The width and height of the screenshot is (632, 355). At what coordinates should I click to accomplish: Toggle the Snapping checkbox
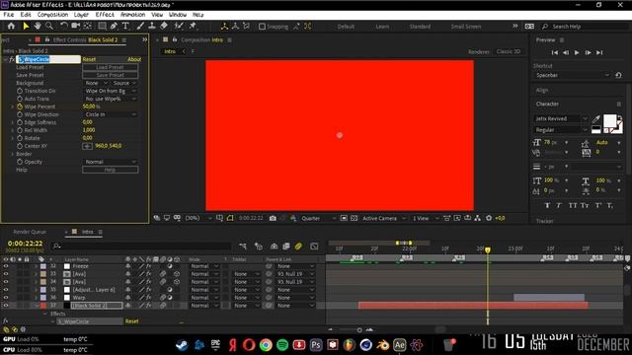click(262, 27)
